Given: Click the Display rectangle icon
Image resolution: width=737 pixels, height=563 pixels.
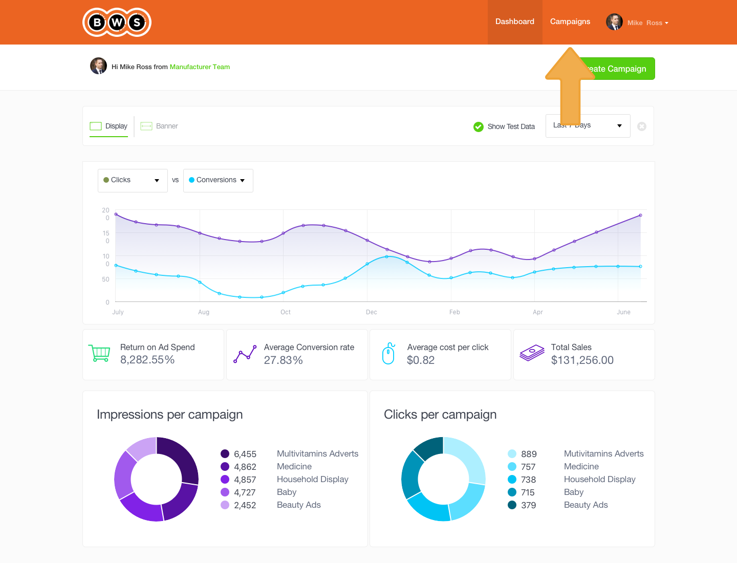Looking at the screenshot, I should [x=96, y=126].
